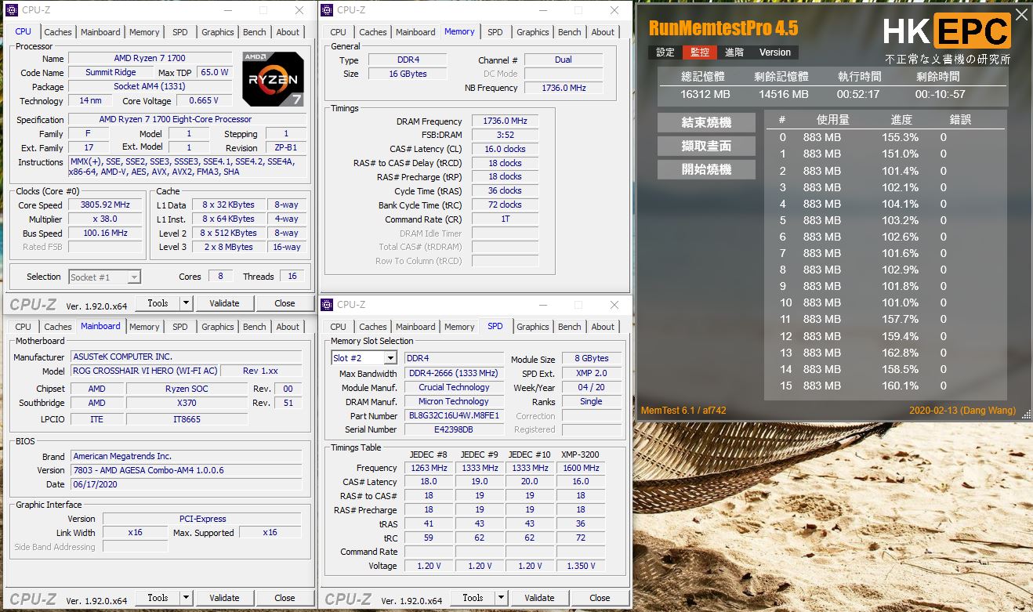
Task: Click the HKEPC logo in RunMemtestPro
Action: 947,31
